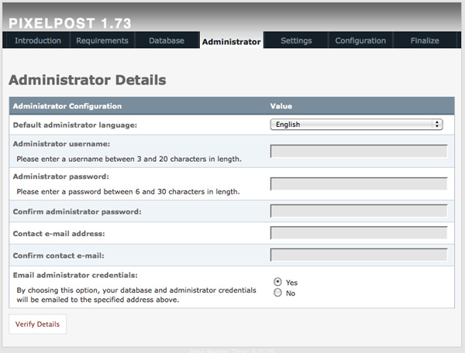Click the 'Confirm administrator password:' label

[77, 212]
